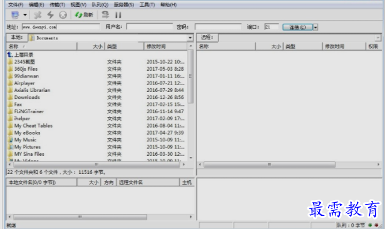This screenshot has height=229, width=385.
Task: Open the 工具(T) menu
Action: pos(147,4)
